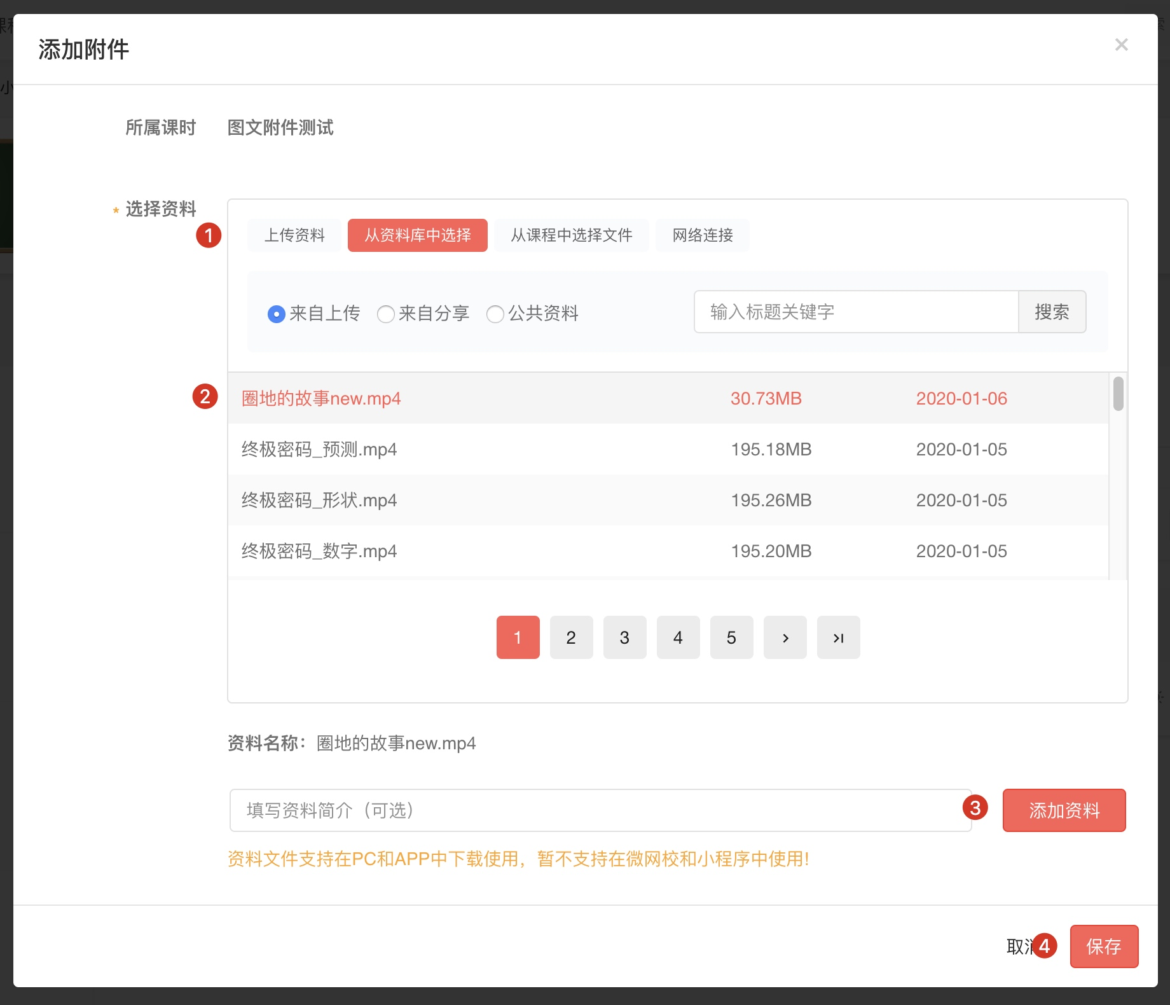Viewport: 1170px width, 1005px height.
Task: Switch to the 上传资料 tab
Action: coord(294,235)
